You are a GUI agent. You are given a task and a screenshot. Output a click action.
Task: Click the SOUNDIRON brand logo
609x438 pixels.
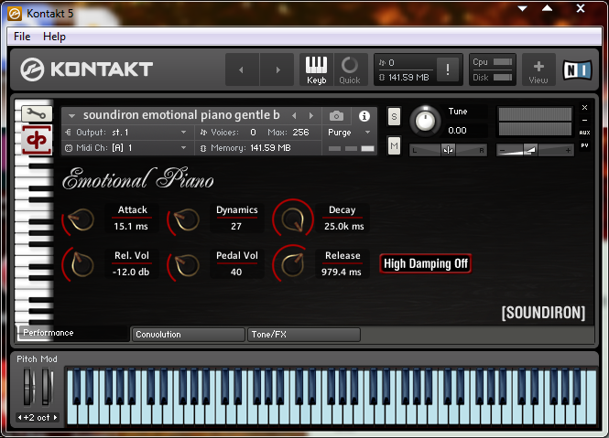pos(543,313)
